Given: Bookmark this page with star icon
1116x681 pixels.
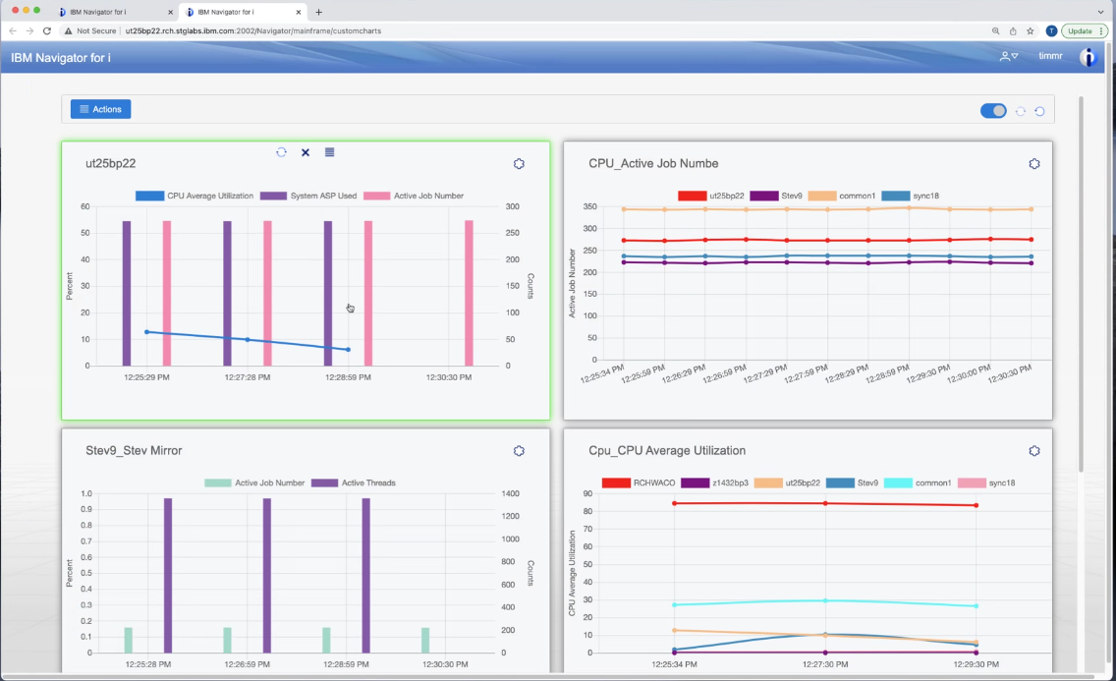Looking at the screenshot, I should [x=1030, y=30].
